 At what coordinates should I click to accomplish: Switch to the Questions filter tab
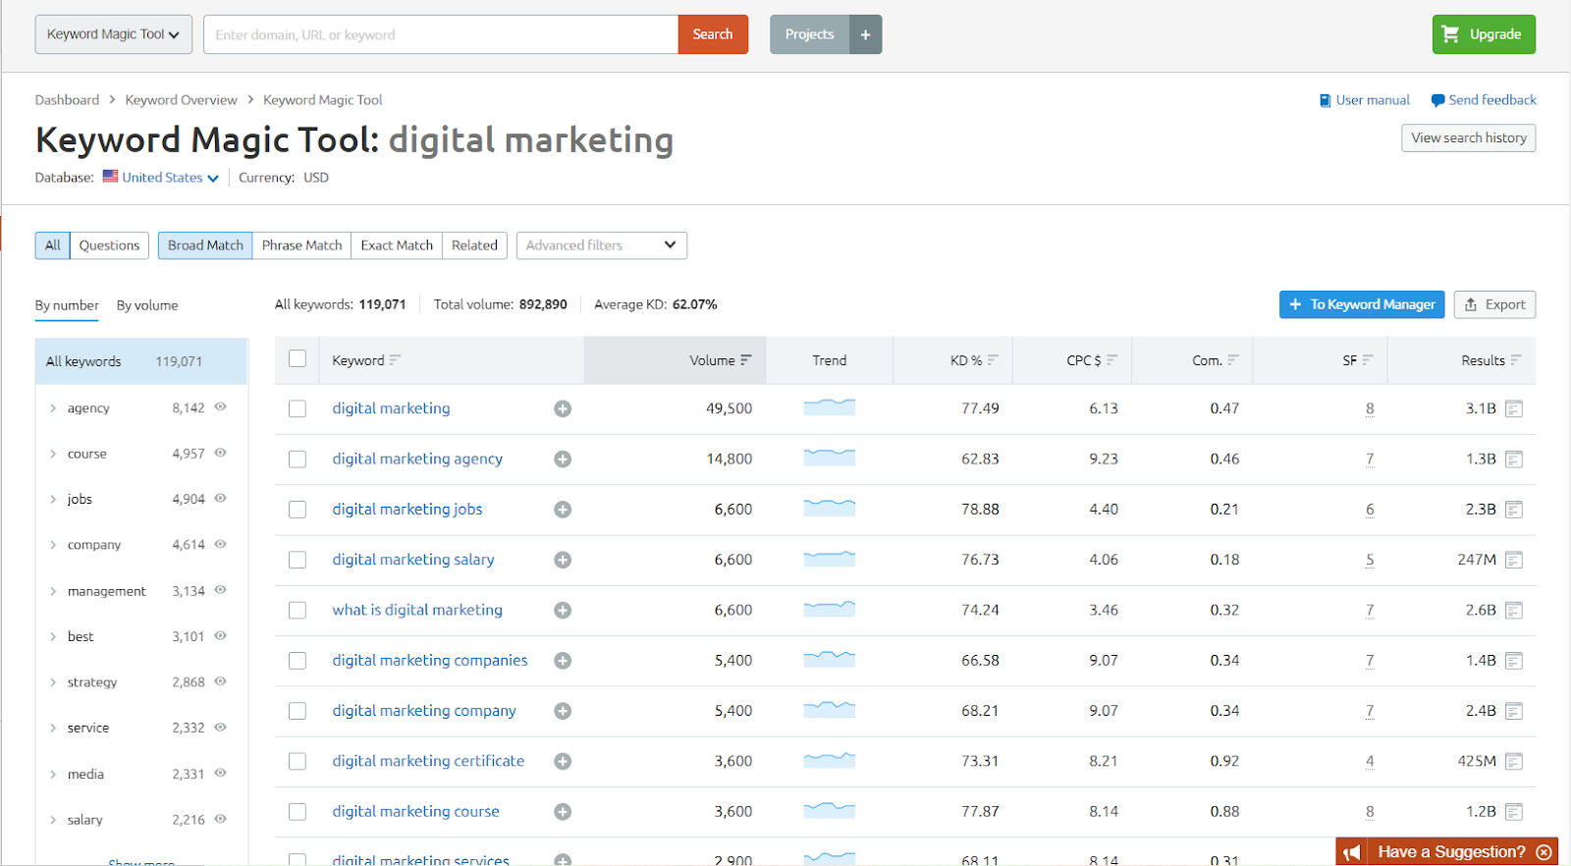109,245
